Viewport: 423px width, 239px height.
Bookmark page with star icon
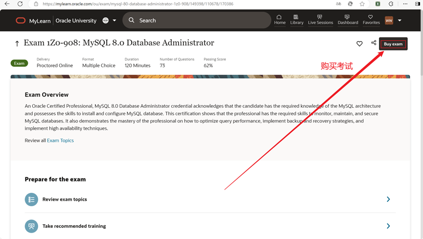(362, 4)
